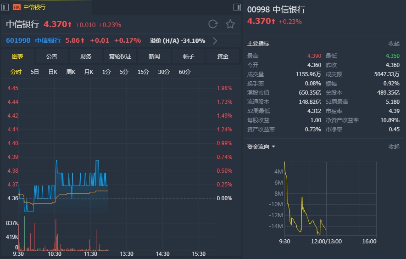Open the 财务 tab
406x259 pixels.
point(86,56)
